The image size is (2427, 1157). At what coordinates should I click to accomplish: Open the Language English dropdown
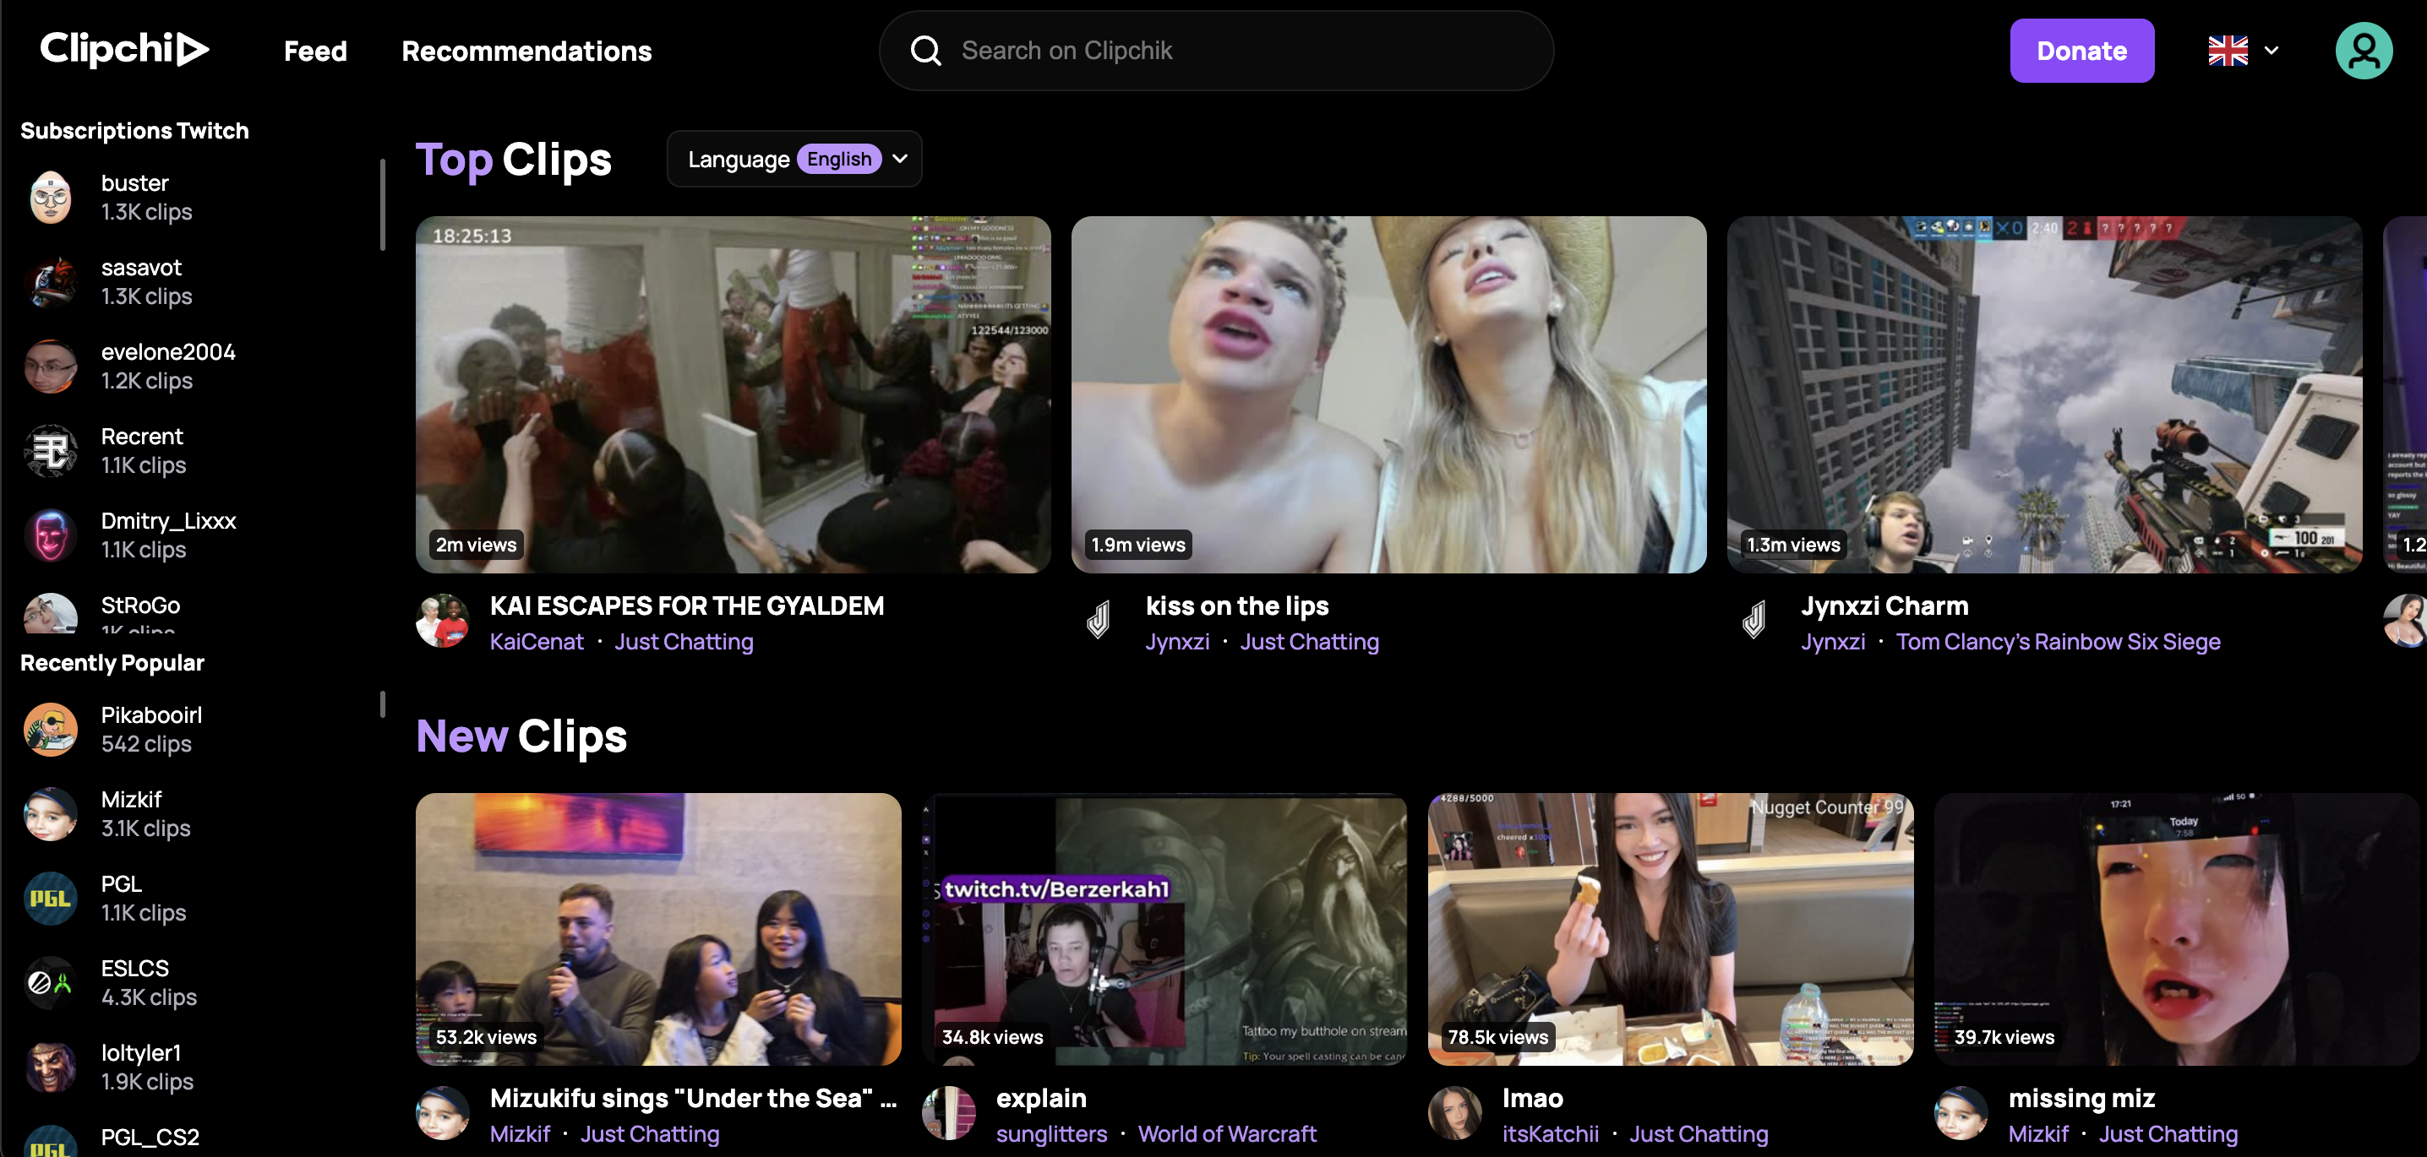pyautogui.click(x=794, y=159)
